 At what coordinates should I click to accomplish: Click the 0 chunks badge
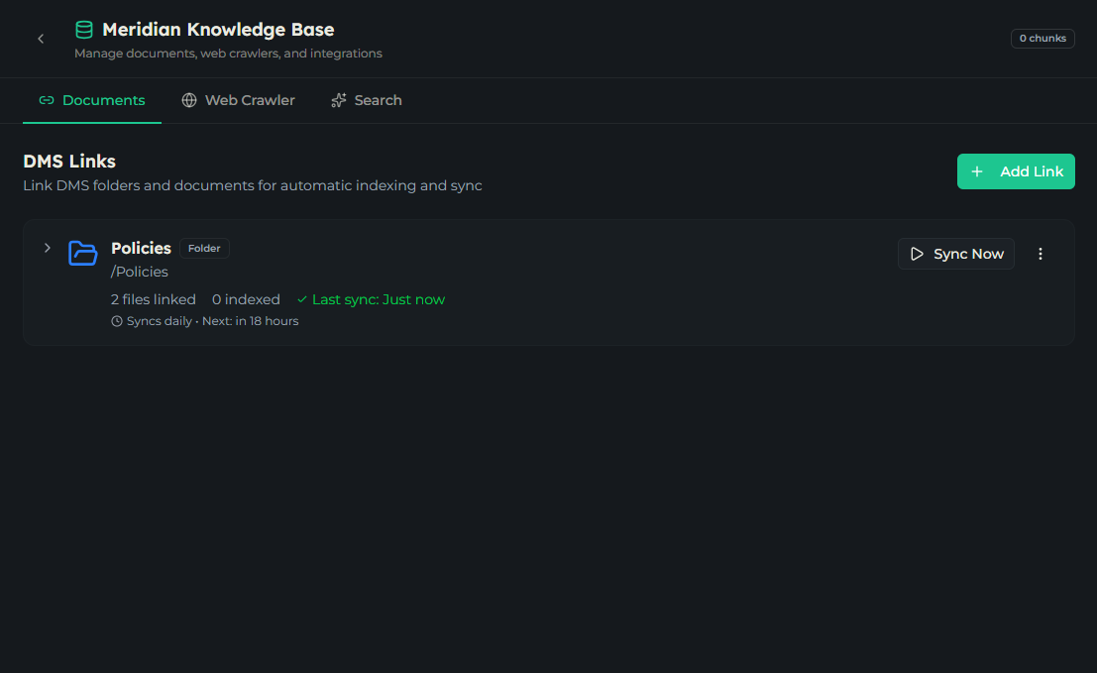coord(1042,39)
